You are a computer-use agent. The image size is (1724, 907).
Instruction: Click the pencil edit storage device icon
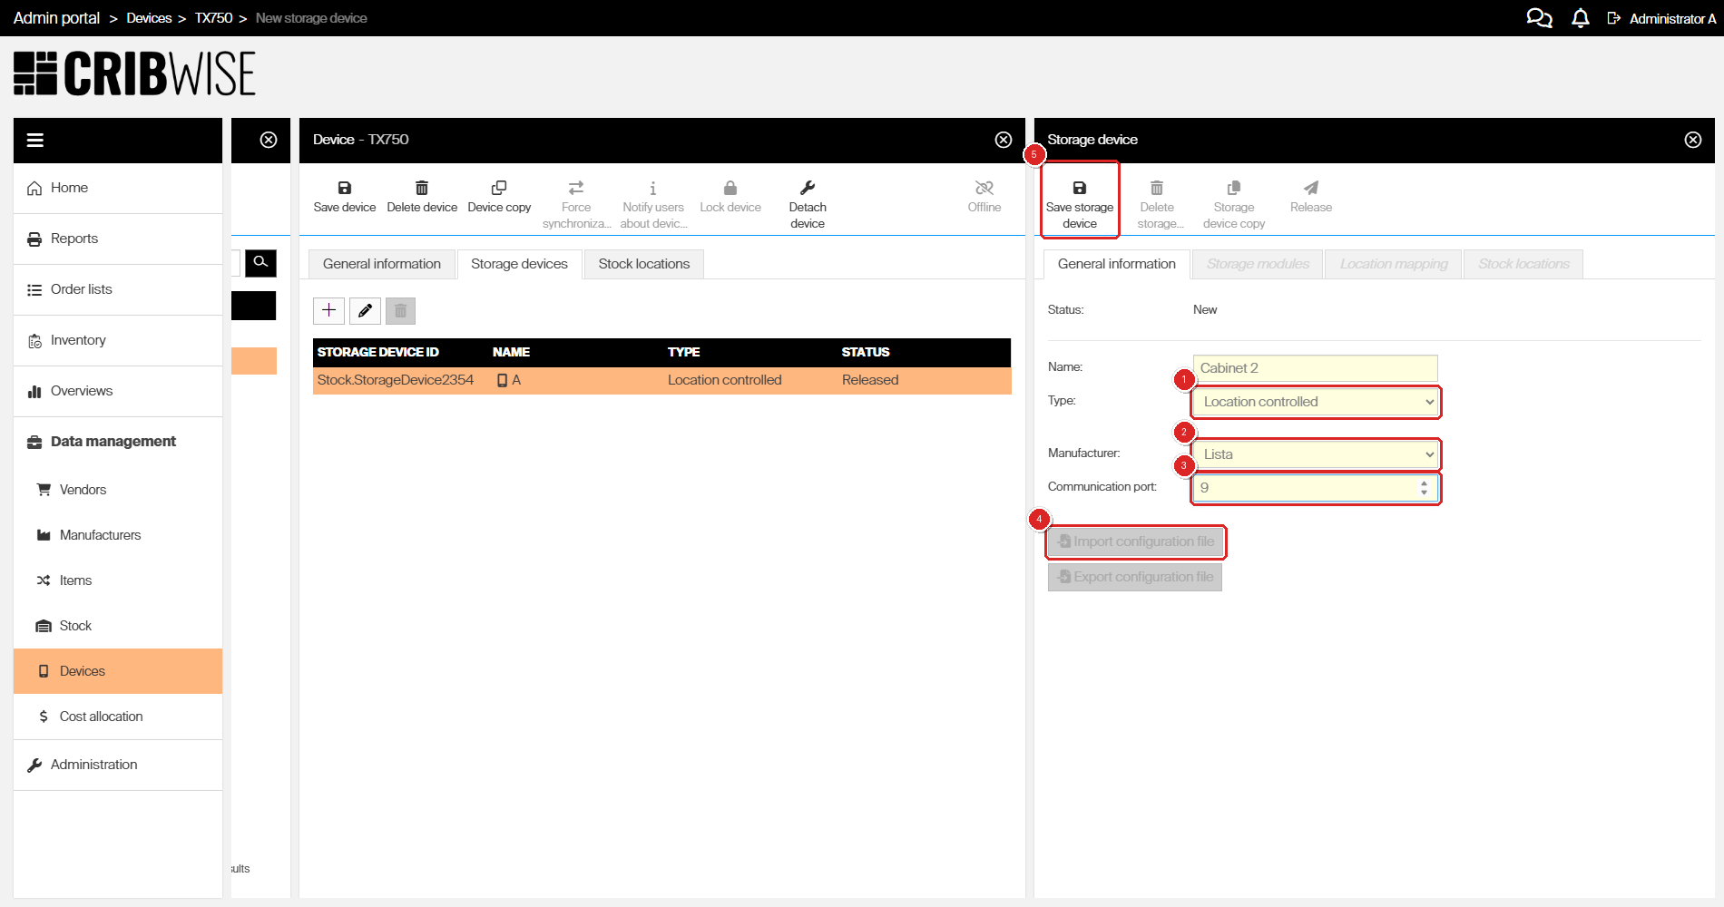(x=365, y=311)
